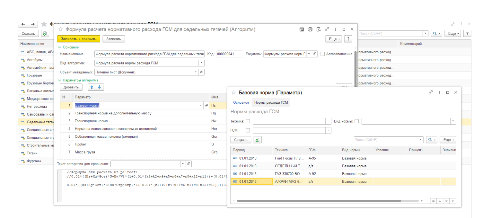Collapse the Параметры алгоритма section
This screenshot has width=482, height=218.
point(59,80)
